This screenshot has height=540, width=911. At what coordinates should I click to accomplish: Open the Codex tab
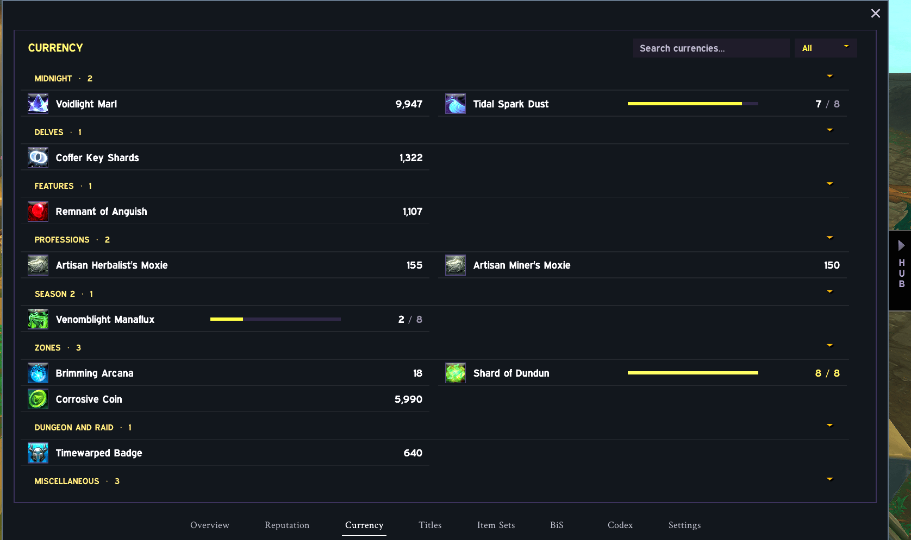click(x=620, y=525)
